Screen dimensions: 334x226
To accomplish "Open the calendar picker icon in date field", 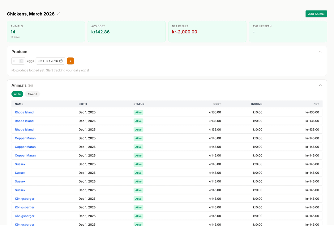I will [x=61, y=61].
